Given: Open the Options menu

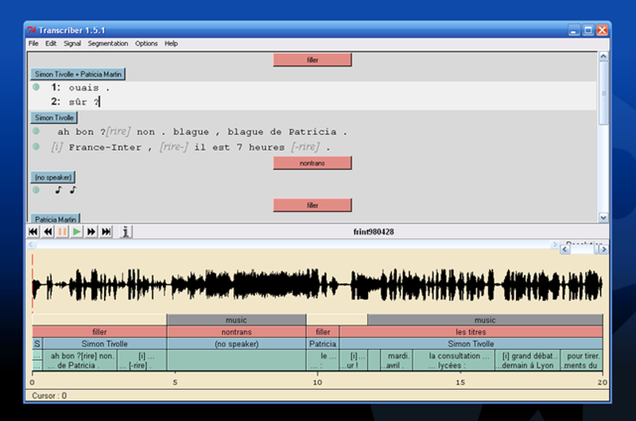Looking at the screenshot, I should coord(146,44).
